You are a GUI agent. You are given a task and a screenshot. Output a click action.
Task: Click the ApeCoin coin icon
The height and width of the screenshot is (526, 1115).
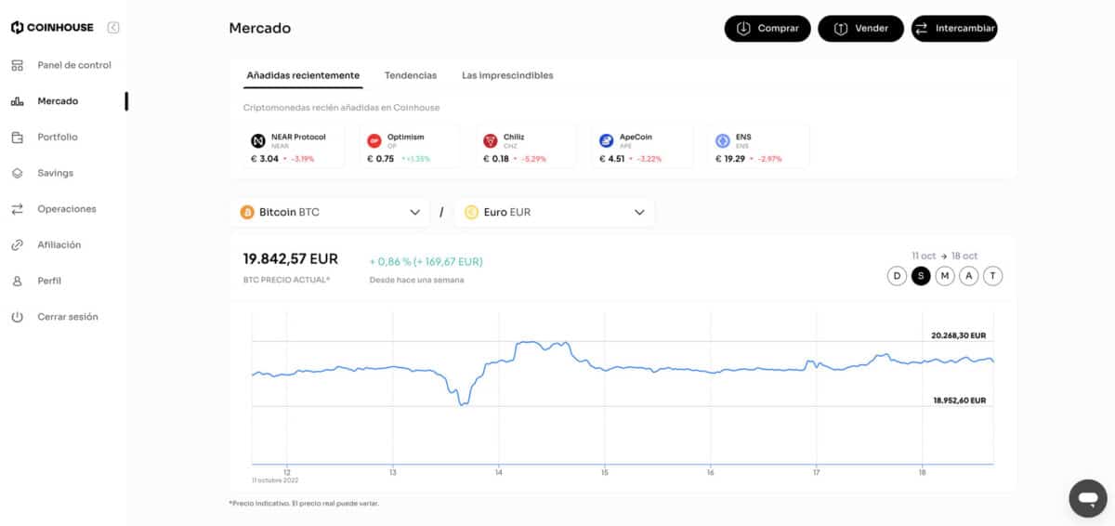607,141
